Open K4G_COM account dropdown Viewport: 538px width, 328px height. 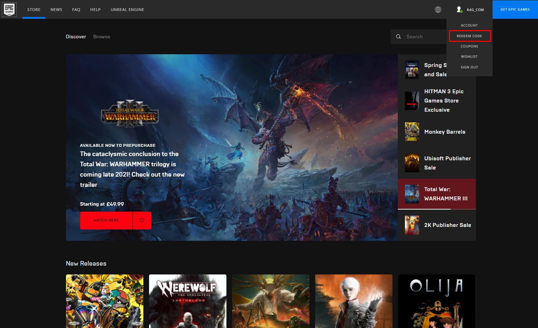[475, 10]
